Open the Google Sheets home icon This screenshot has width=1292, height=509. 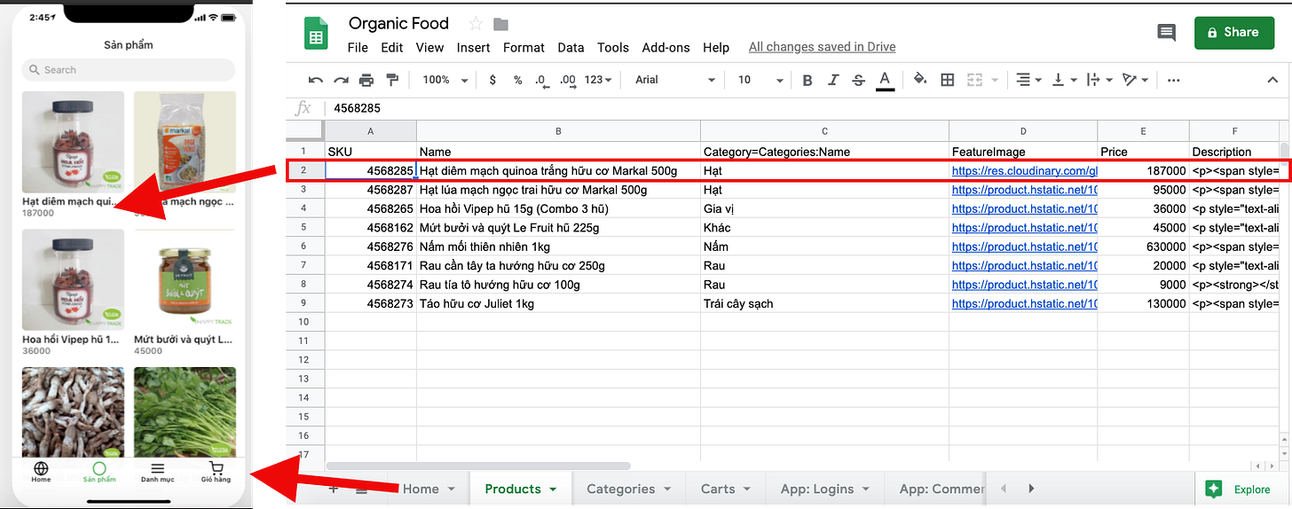315,34
